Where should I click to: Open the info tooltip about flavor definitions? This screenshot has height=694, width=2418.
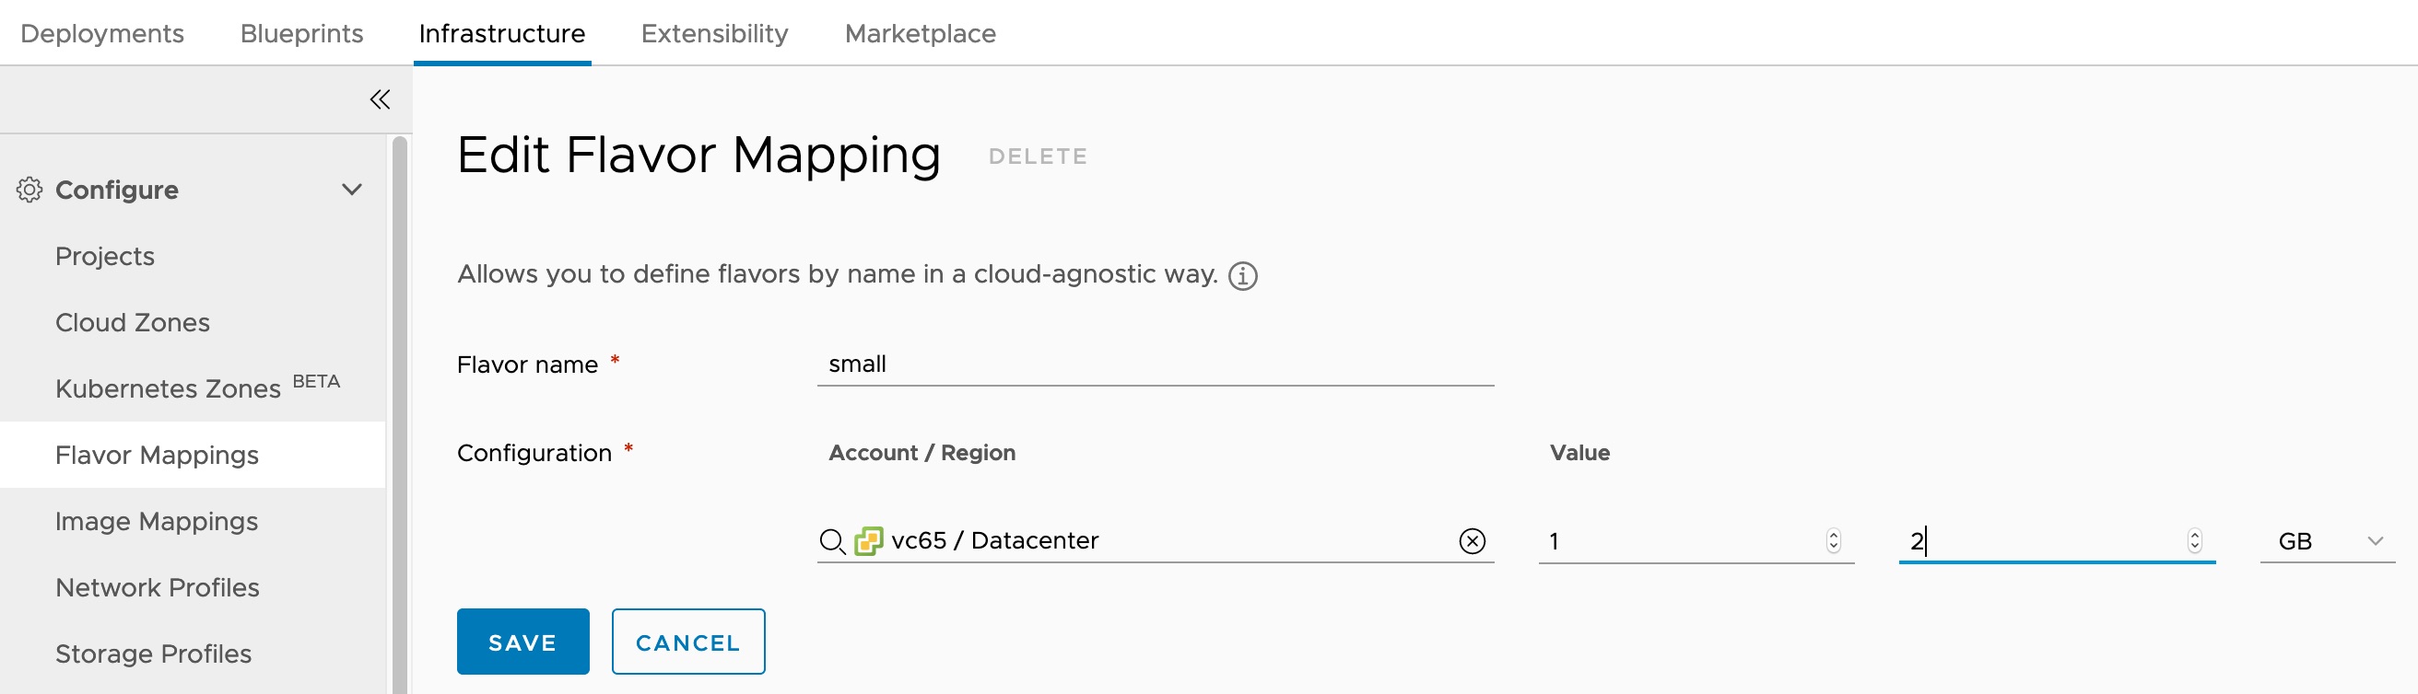click(1242, 275)
